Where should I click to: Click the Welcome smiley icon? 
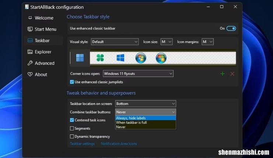(30, 18)
